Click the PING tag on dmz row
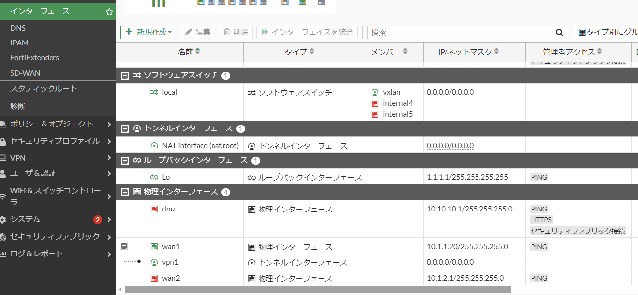The width and height of the screenshot is (638, 295). 539,209
